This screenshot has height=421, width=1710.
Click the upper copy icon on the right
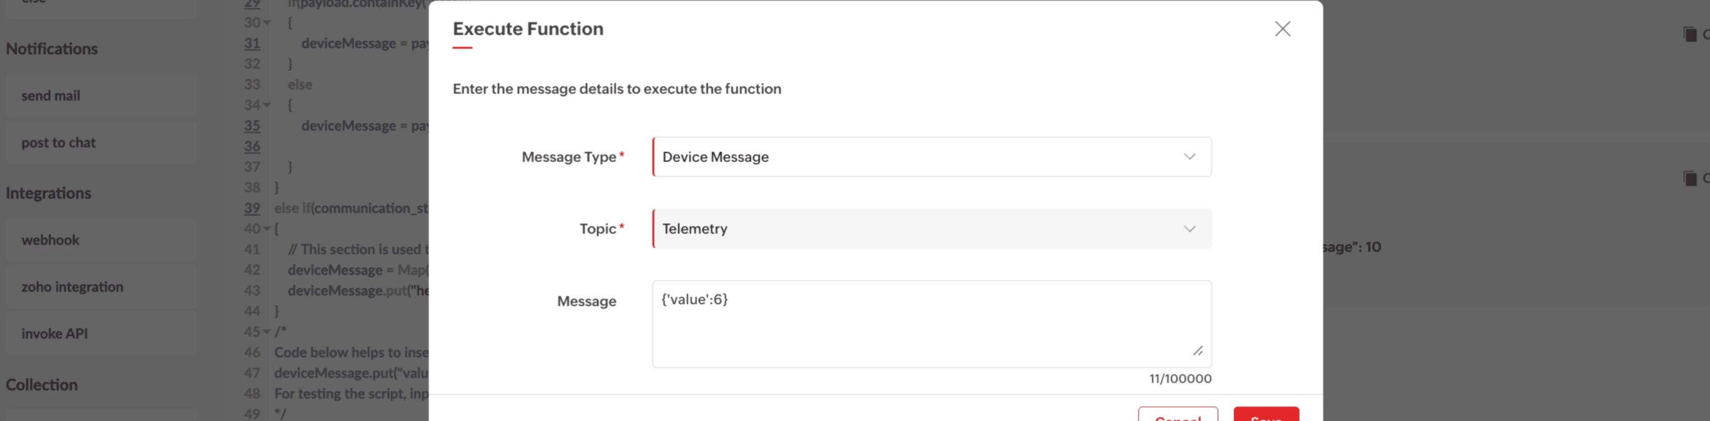coord(1690,34)
